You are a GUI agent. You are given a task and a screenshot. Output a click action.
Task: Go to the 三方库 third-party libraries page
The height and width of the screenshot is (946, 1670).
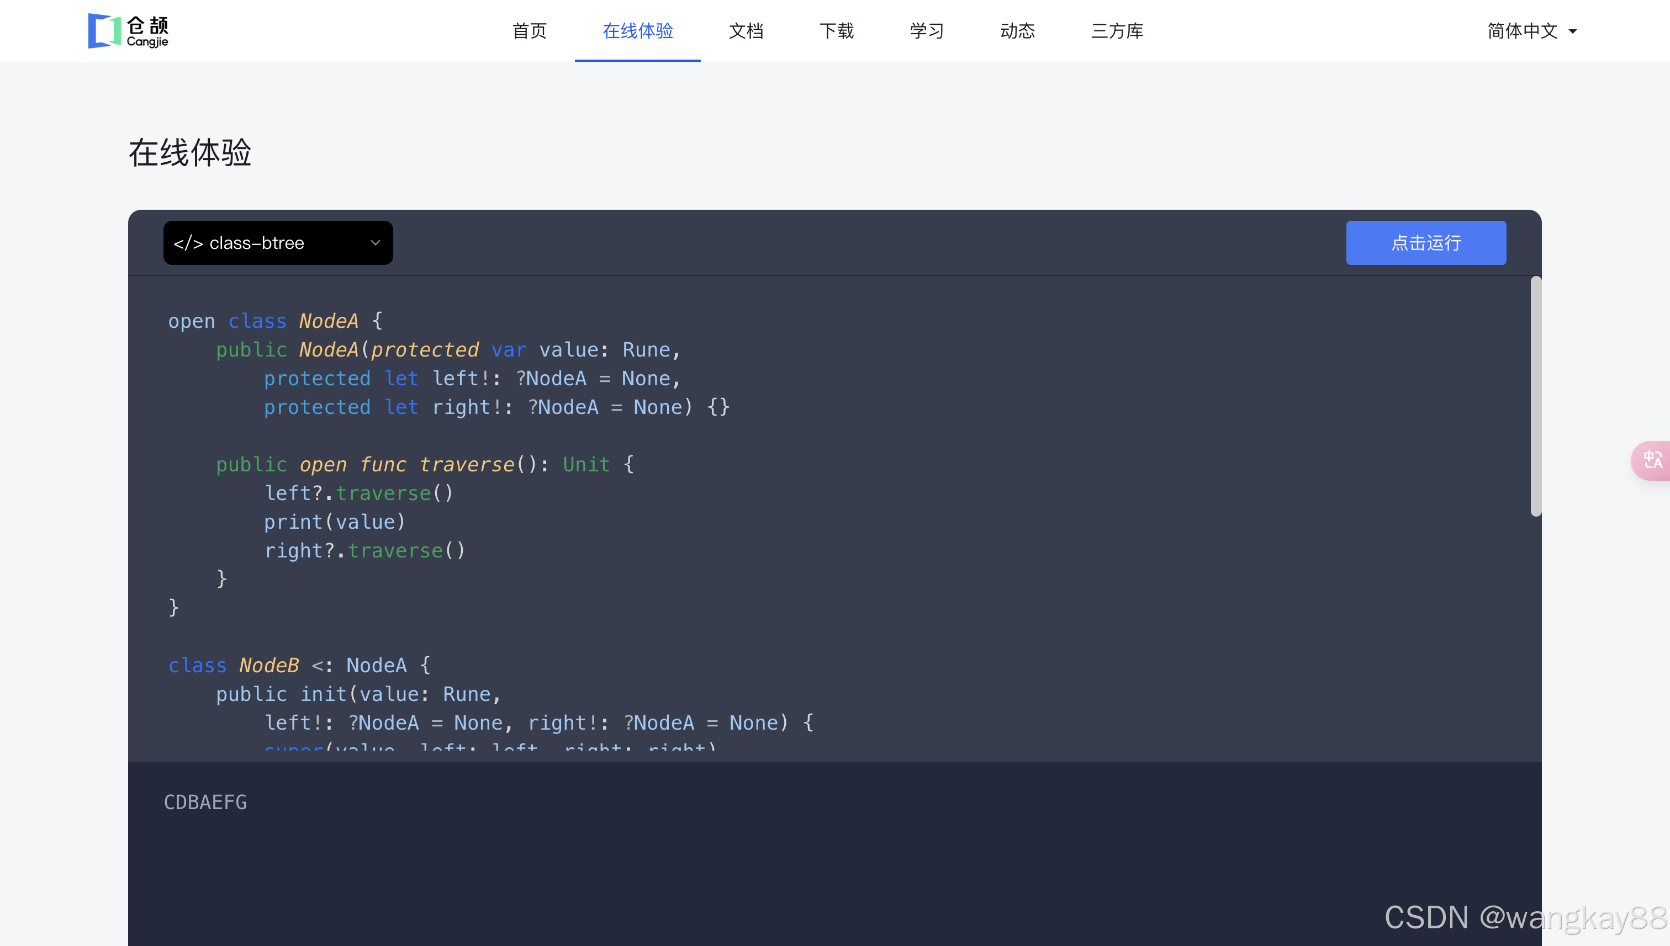pos(1117,30)
